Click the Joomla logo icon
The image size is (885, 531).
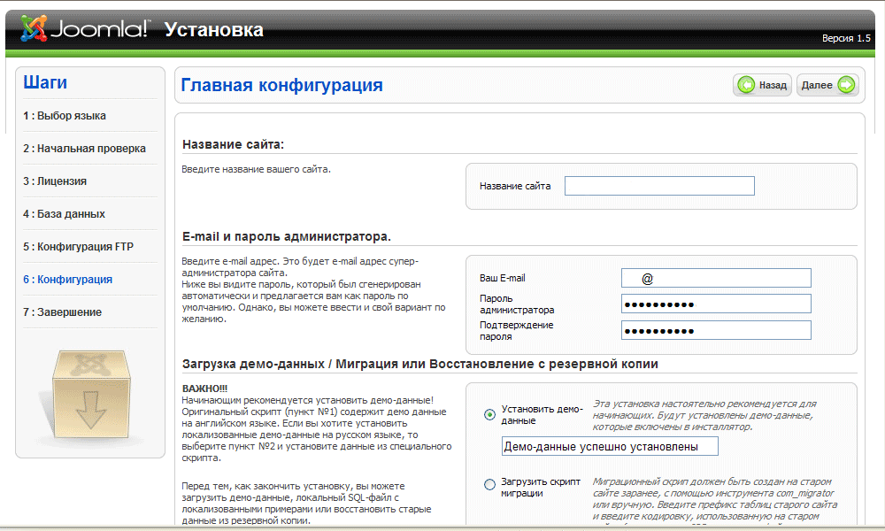pyautogui.click(x=34, y=28)
